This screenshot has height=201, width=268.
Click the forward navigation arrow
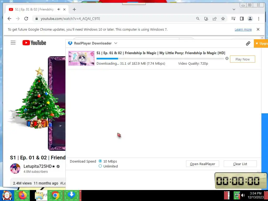[x=18, y=19]
